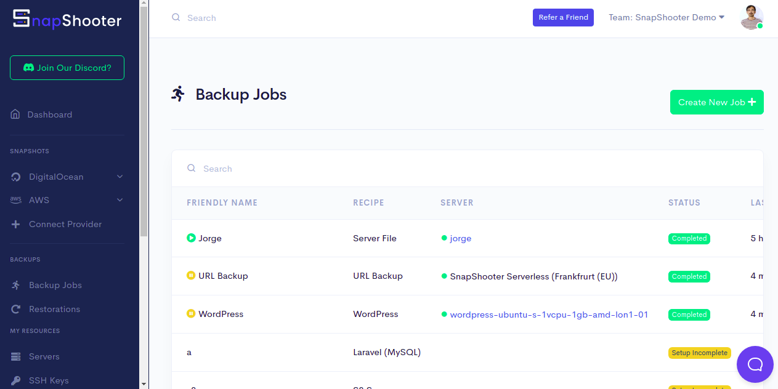Open the user avatar profile menu

752,17
